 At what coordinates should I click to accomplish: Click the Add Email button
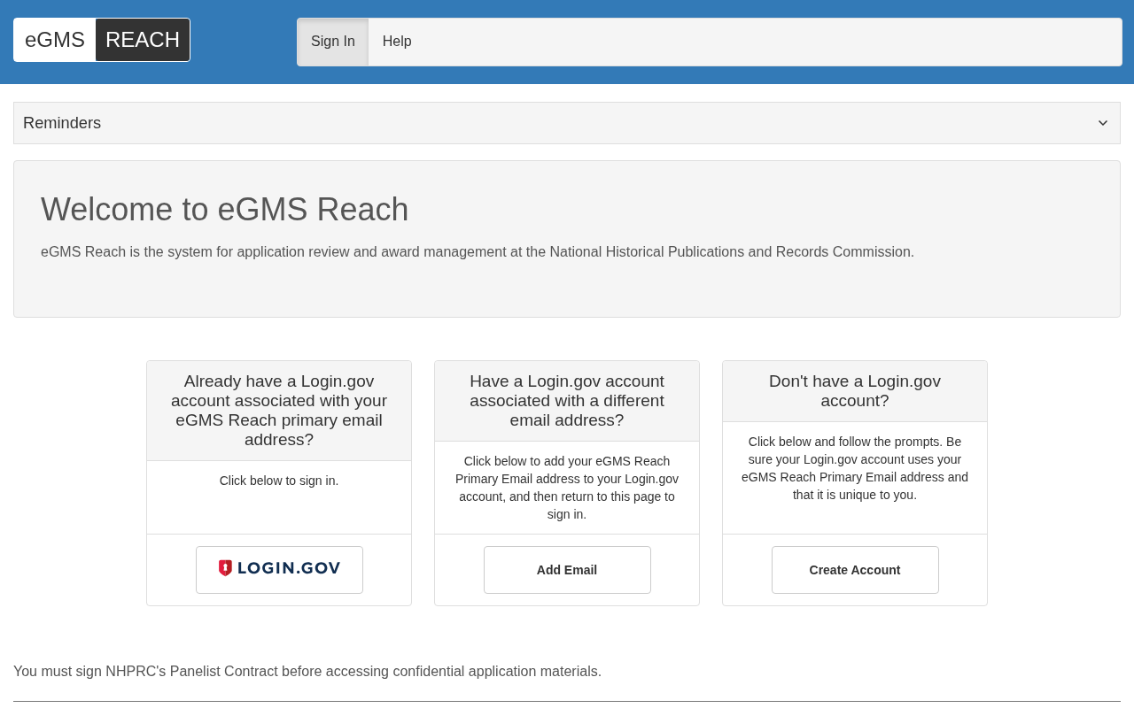[567, 570]
